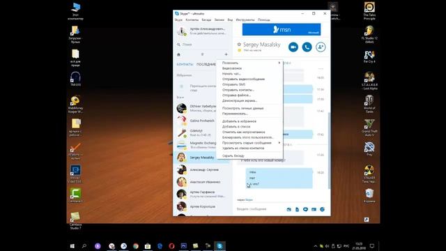Screen dimensions: 446x251
Task: Start a voice call using the phone button
Action: (x=307, y=47)
